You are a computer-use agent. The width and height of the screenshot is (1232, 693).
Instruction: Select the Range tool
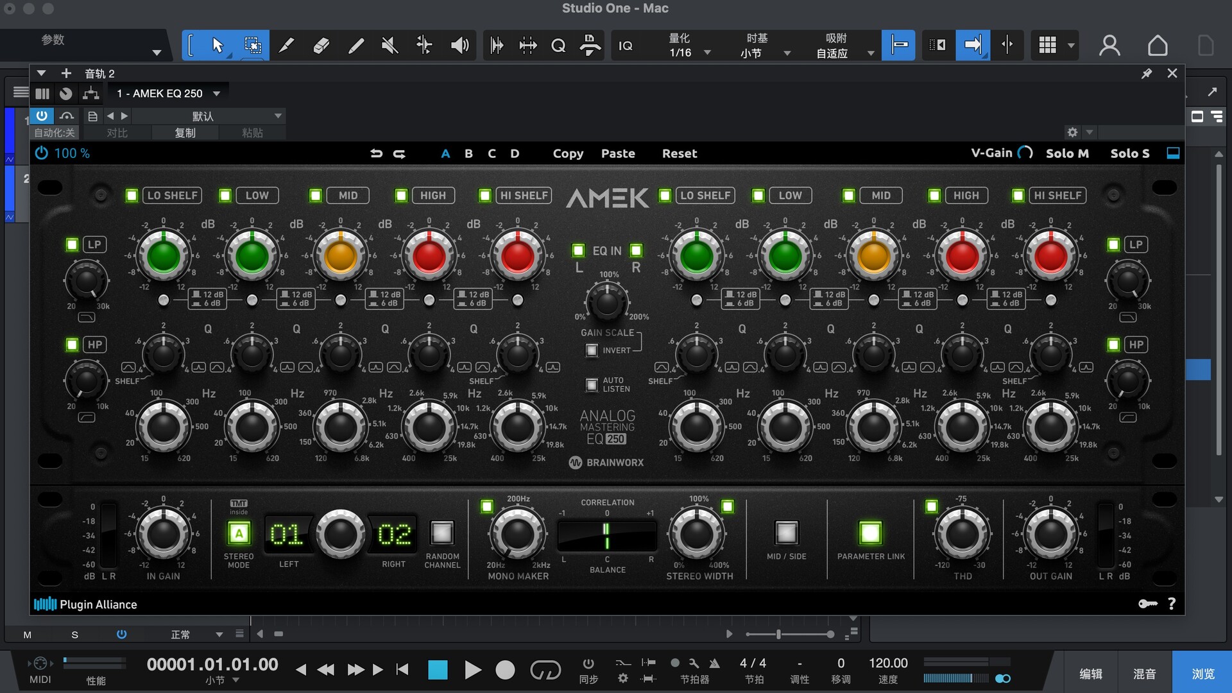tap(253, 46)
